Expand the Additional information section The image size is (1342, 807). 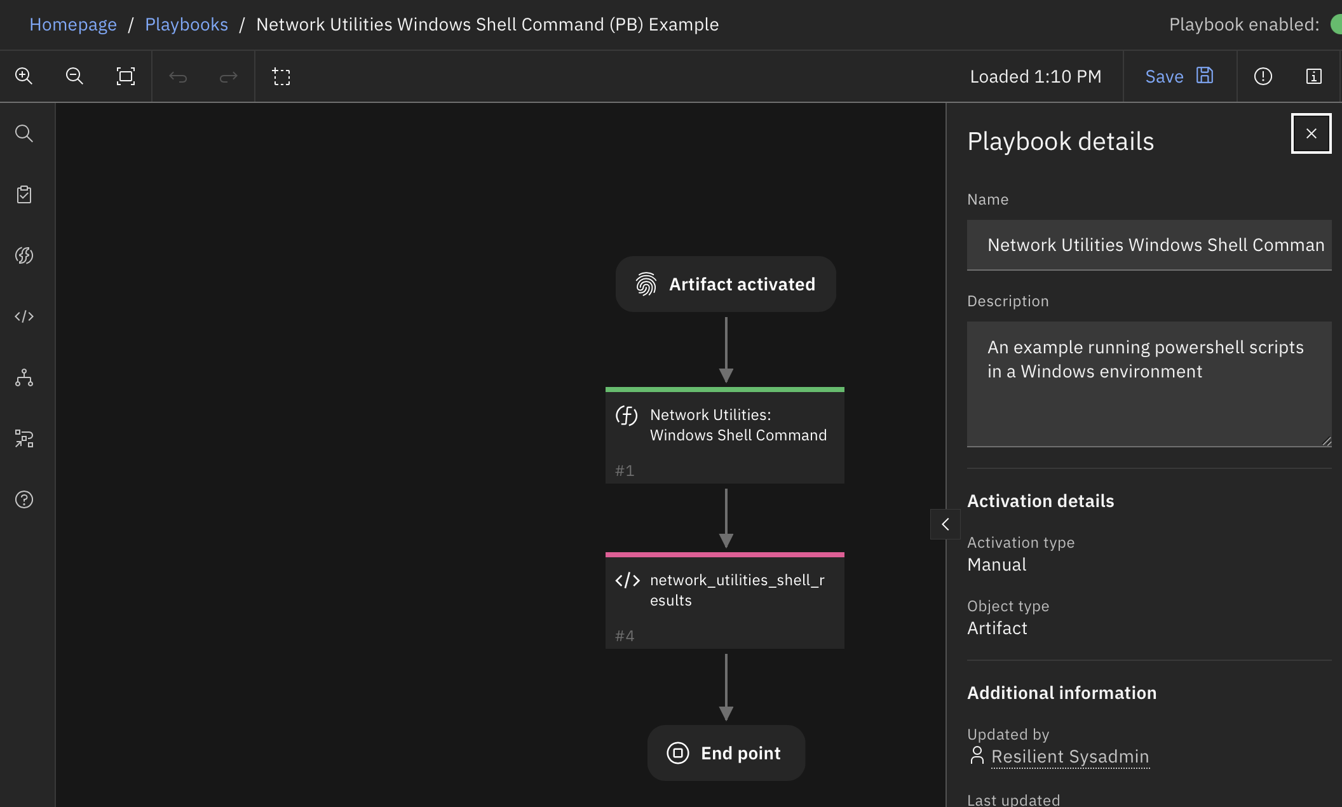tap(1061, 692)
